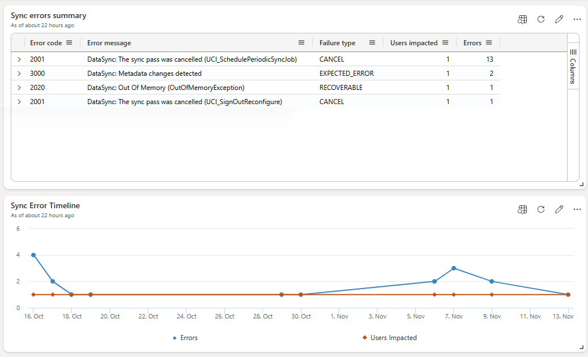Open the Error code column menu

pyautogui.click(x=69, y=42)
